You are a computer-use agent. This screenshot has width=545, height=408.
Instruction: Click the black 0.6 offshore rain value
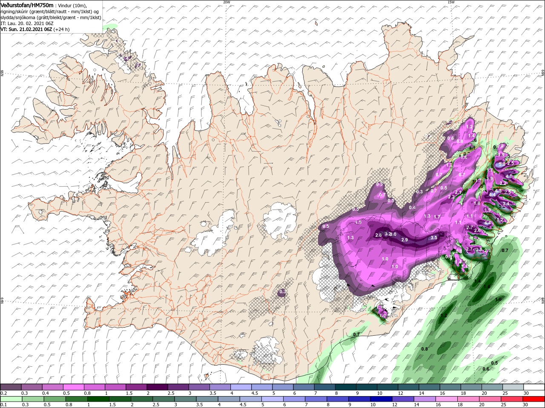pos(486,369)
